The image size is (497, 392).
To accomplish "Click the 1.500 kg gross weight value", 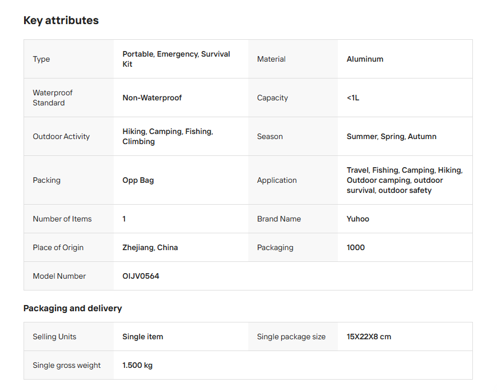I will tap(137, 366).
